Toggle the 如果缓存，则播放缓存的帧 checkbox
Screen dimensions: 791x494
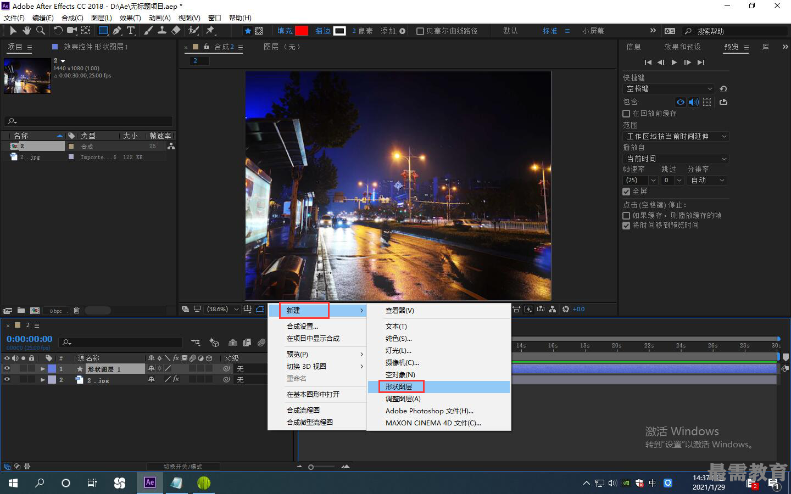coord(626,216)
